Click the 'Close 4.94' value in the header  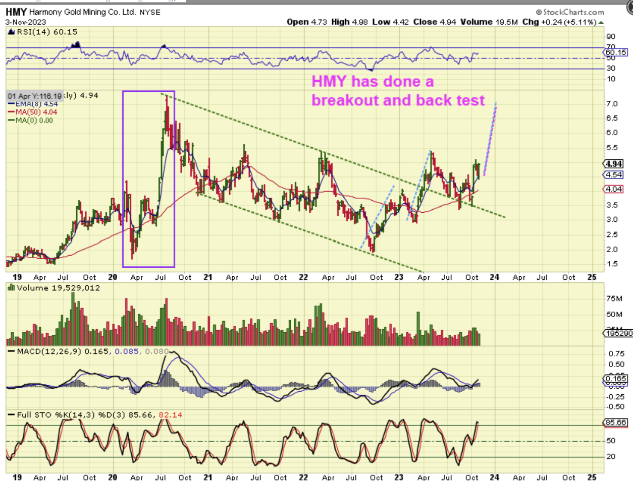tap(435, 22)
